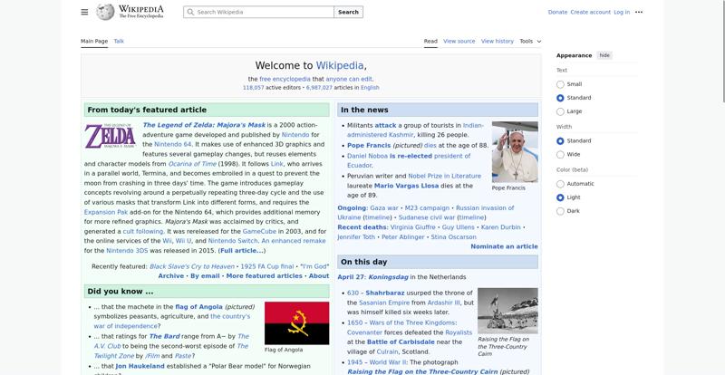
Task: Click the page's vertical scrollbar
Action: (723, 51)
